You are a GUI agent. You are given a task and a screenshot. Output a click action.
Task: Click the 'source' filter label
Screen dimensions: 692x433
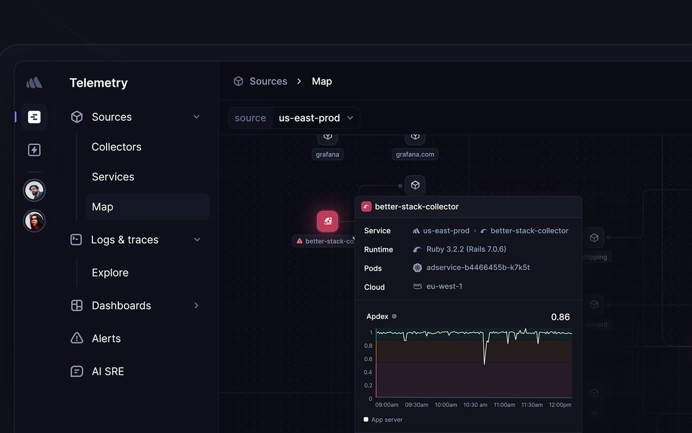250,118
